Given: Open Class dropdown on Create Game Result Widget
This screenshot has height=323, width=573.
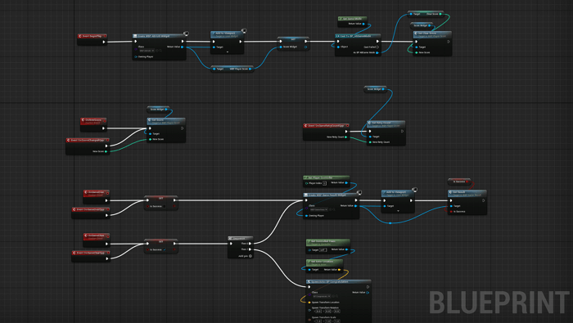Looking at the screenshot, I should [x=318, y=210].
